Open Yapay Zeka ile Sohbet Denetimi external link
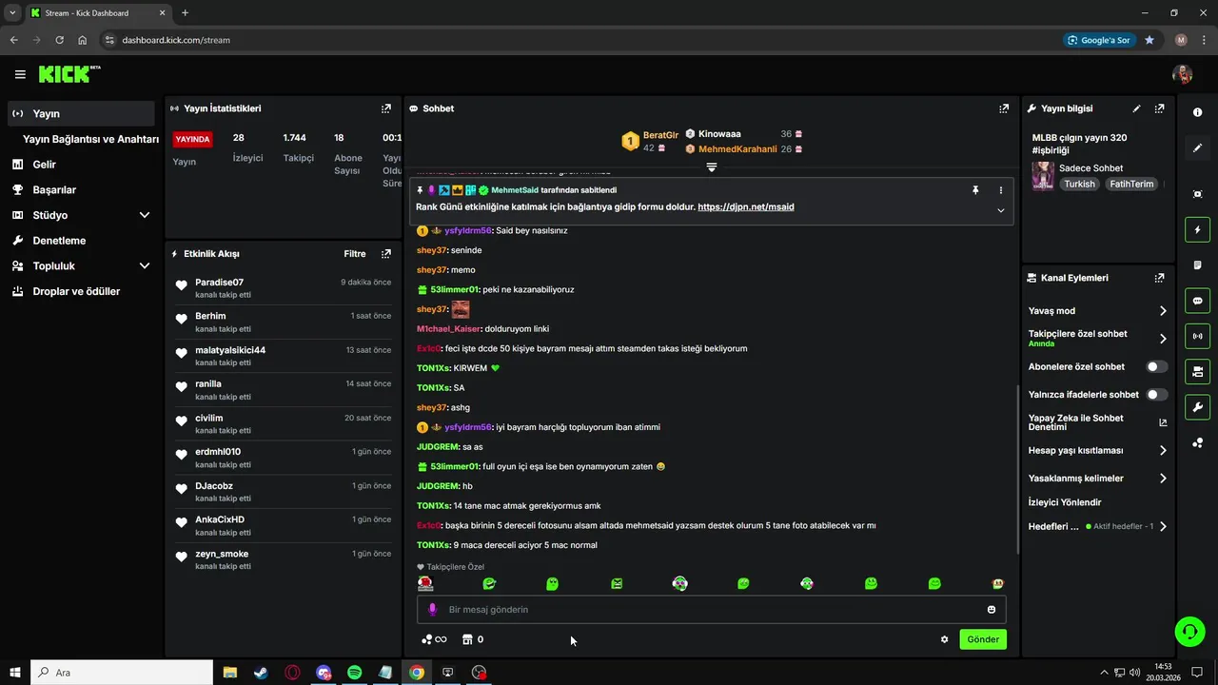Screen dimensions: 1218x685 (1163, 422)
